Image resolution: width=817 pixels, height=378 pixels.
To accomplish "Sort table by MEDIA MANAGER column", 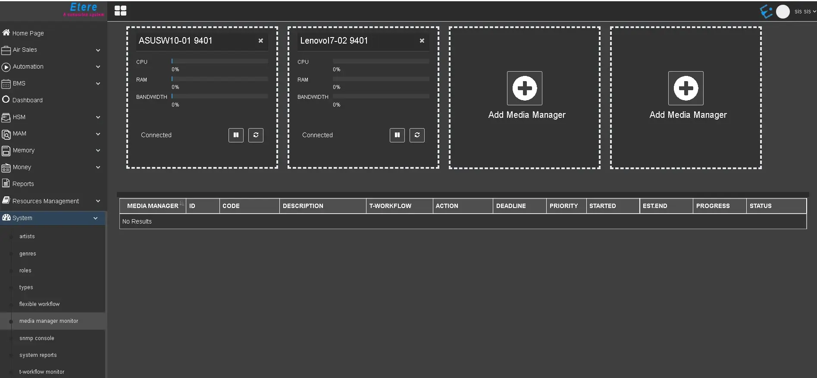I will click(x=153, y=206).
